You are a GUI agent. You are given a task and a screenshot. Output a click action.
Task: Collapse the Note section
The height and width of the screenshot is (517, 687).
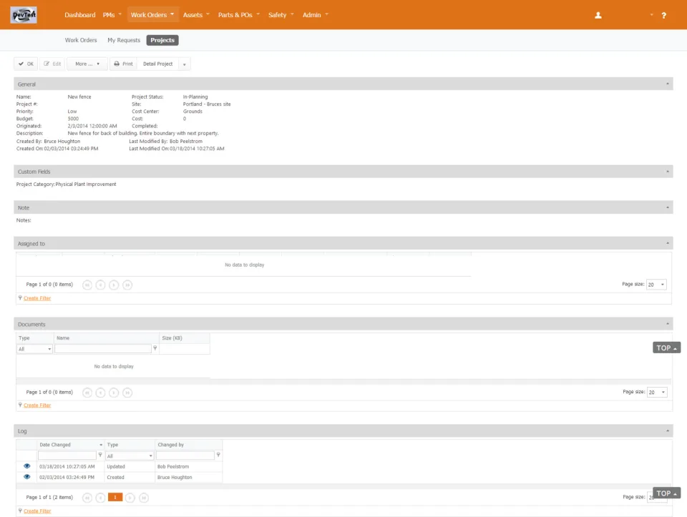click(667, 207)
